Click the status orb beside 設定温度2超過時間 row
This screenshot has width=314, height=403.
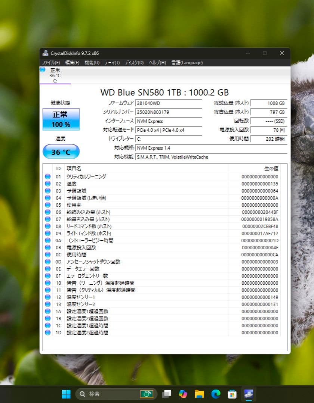click(48, 332)
